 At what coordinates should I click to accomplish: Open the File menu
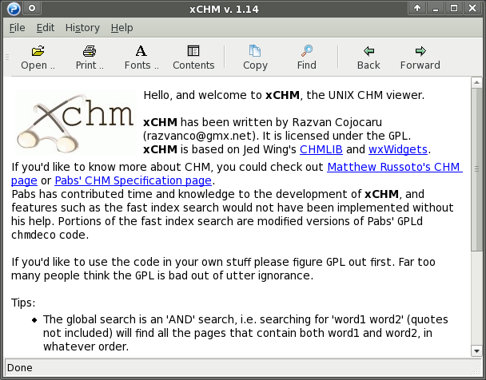[x=17, y=28]
